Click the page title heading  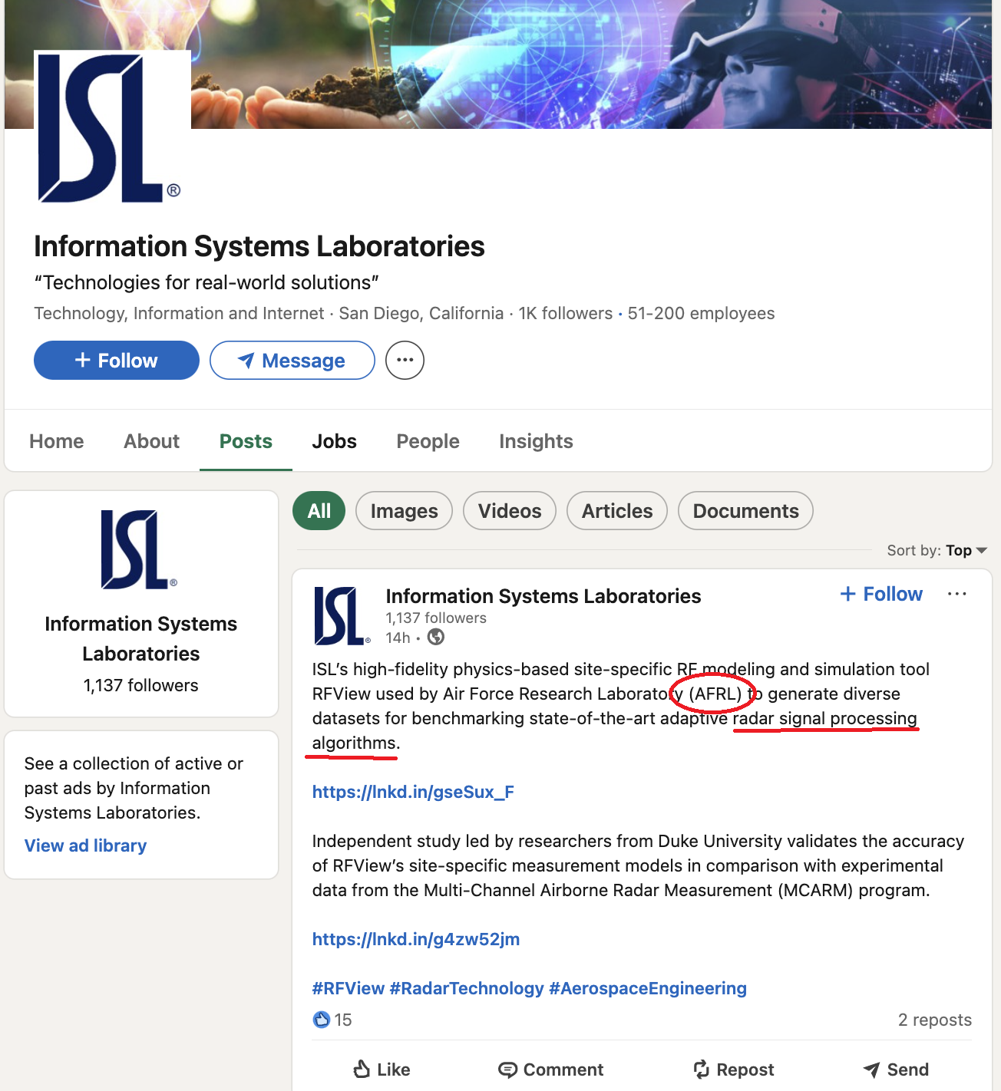coord(259,246)
